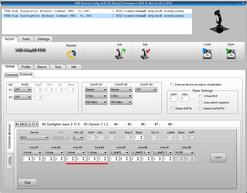Click the app icon in title bar
The image size is (247, 193).
pos(3,3)
